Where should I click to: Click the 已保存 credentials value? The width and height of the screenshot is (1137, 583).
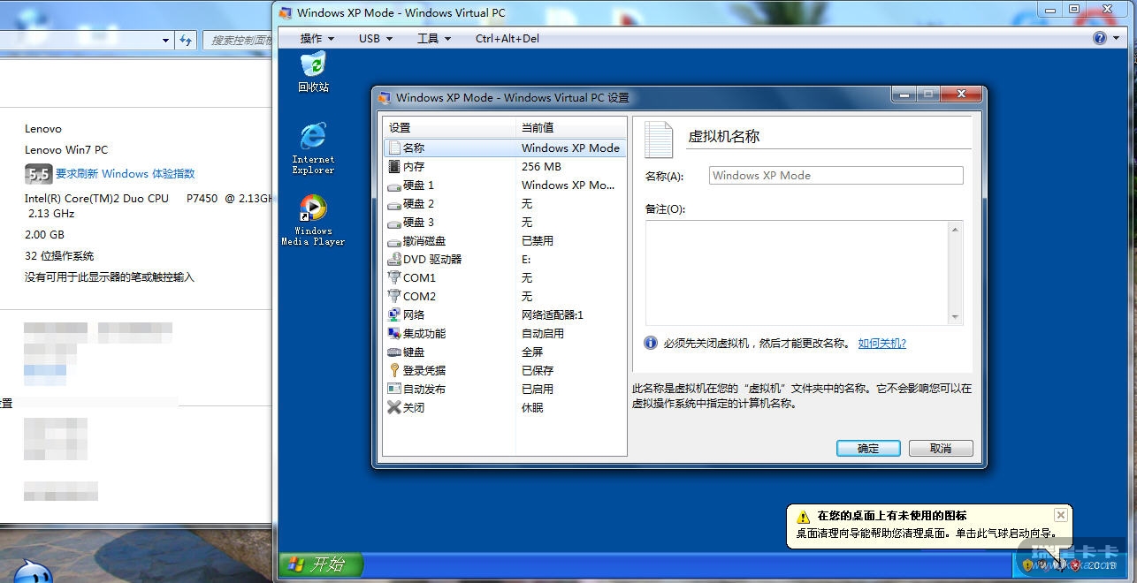point(538,371)
